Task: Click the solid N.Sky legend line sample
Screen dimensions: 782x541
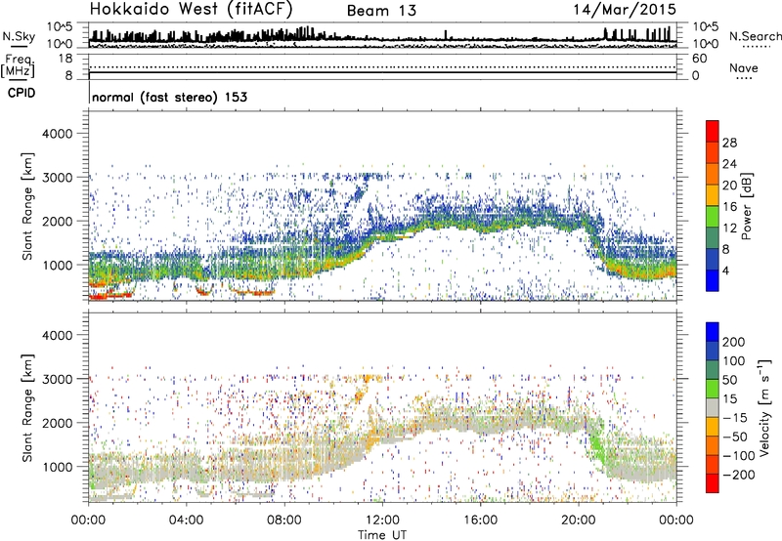Action: (19, 46)
